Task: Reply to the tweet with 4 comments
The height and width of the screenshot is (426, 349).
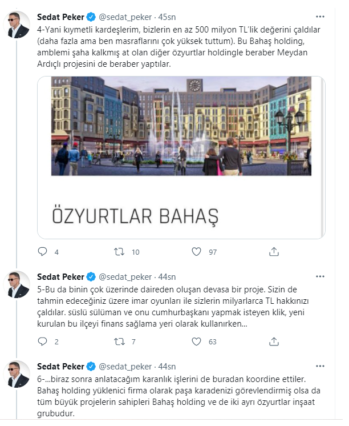Action: point(43,252)
